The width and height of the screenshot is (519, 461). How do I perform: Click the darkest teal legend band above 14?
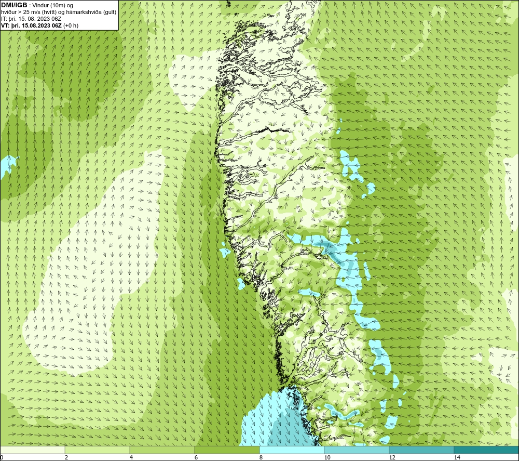pyautogui.click(x=487, y=450)
